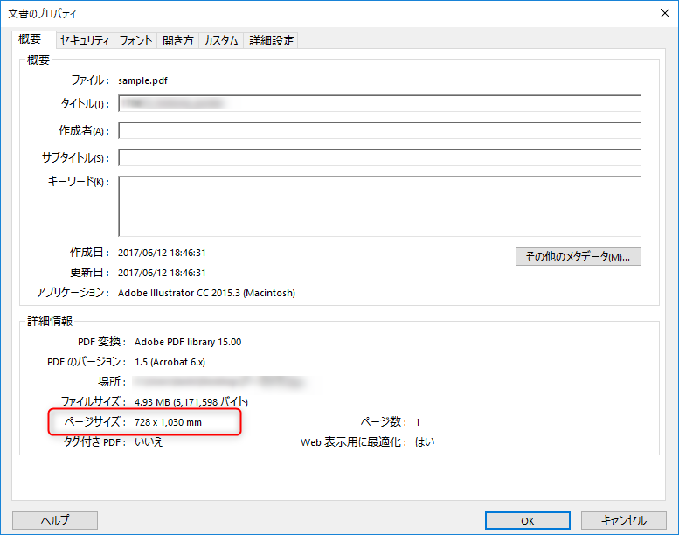The height and width of the screenshot is (535, 679).
Task: Confirm with the OK button
Action: tap(527, 520)
